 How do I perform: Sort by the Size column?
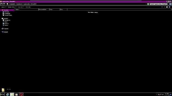click(x=64, y=10)
